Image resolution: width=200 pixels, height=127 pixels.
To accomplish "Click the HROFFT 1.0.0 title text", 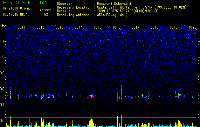I will pos(25,3).
